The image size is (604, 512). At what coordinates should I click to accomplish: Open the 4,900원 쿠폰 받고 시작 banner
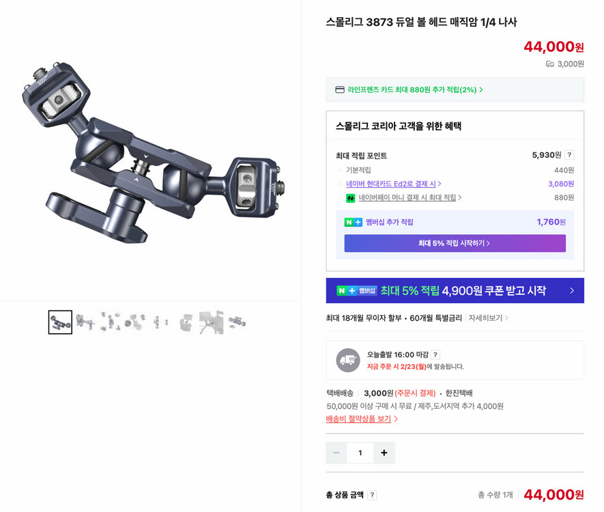[x=455, y=290]
